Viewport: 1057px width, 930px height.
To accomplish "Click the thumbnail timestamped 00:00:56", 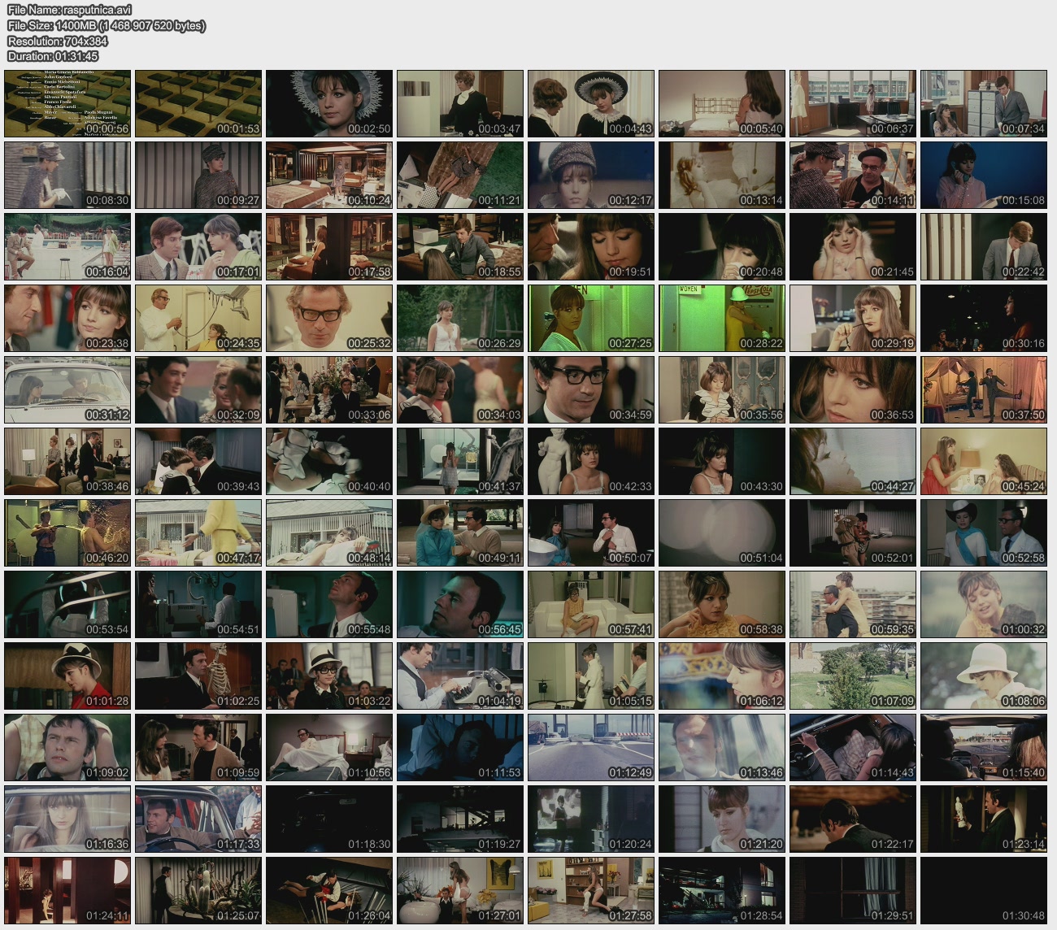I will pyautogui.click(x=67, y=103).
